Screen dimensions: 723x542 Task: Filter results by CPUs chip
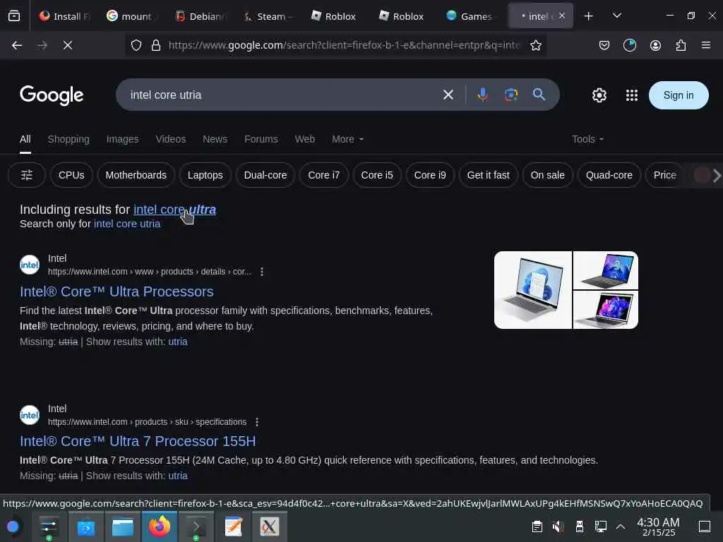pos(71,175)
